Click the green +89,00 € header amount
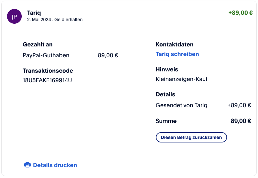Screen dimensions: 258x178 click(240, 13)
